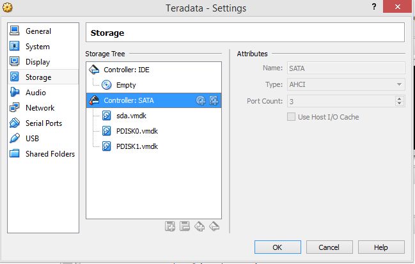Close the Teradata Settings dialog
The width and height of the screenshot is (415, 264).
click(x=397, y=6)
